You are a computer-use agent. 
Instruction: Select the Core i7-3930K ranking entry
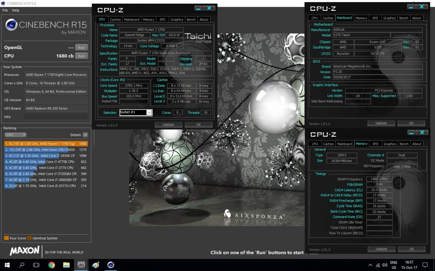[46, 156]
